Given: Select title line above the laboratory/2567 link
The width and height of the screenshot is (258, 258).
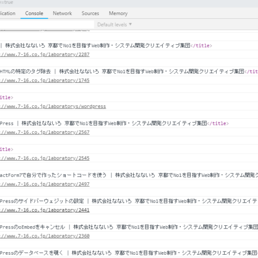Looking at the screenshot, I should [x=114, y=124].
